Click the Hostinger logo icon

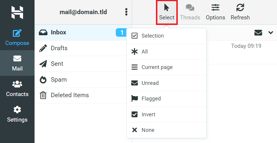(x=17, y=12)
